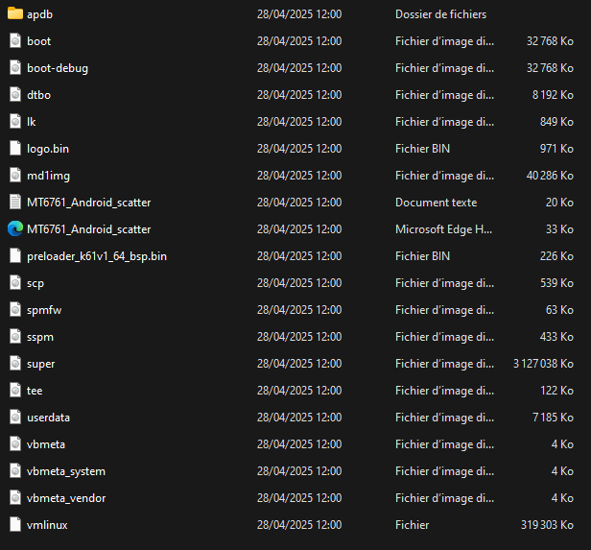The height and width of the screenshot is (550, 591).
Task: Select the file name "dtbo"
Action: tap(38, 95)
